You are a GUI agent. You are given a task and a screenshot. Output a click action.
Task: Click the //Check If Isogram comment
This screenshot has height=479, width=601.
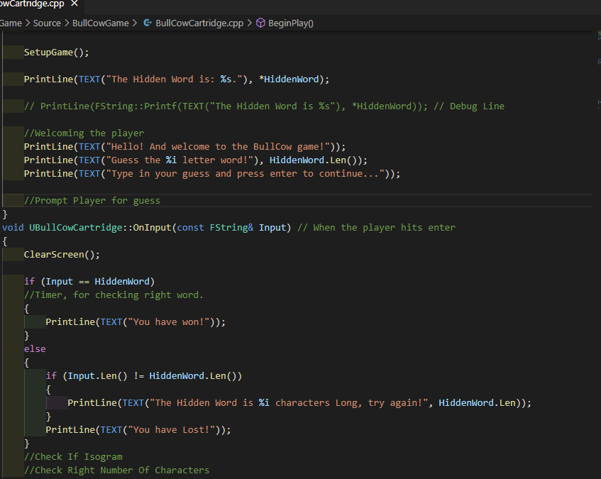(73, 456)
